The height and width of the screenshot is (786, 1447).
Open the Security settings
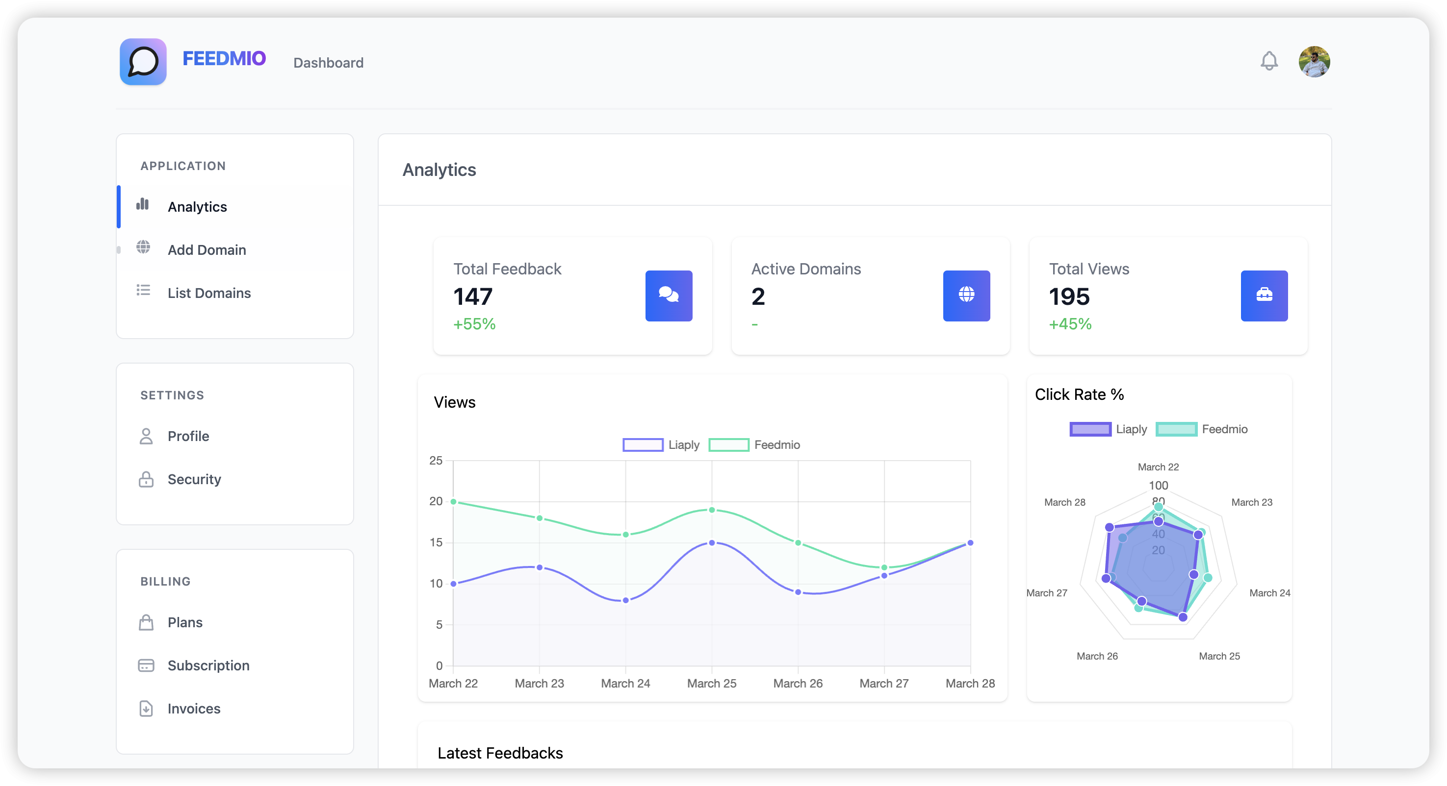click(235, 479)
